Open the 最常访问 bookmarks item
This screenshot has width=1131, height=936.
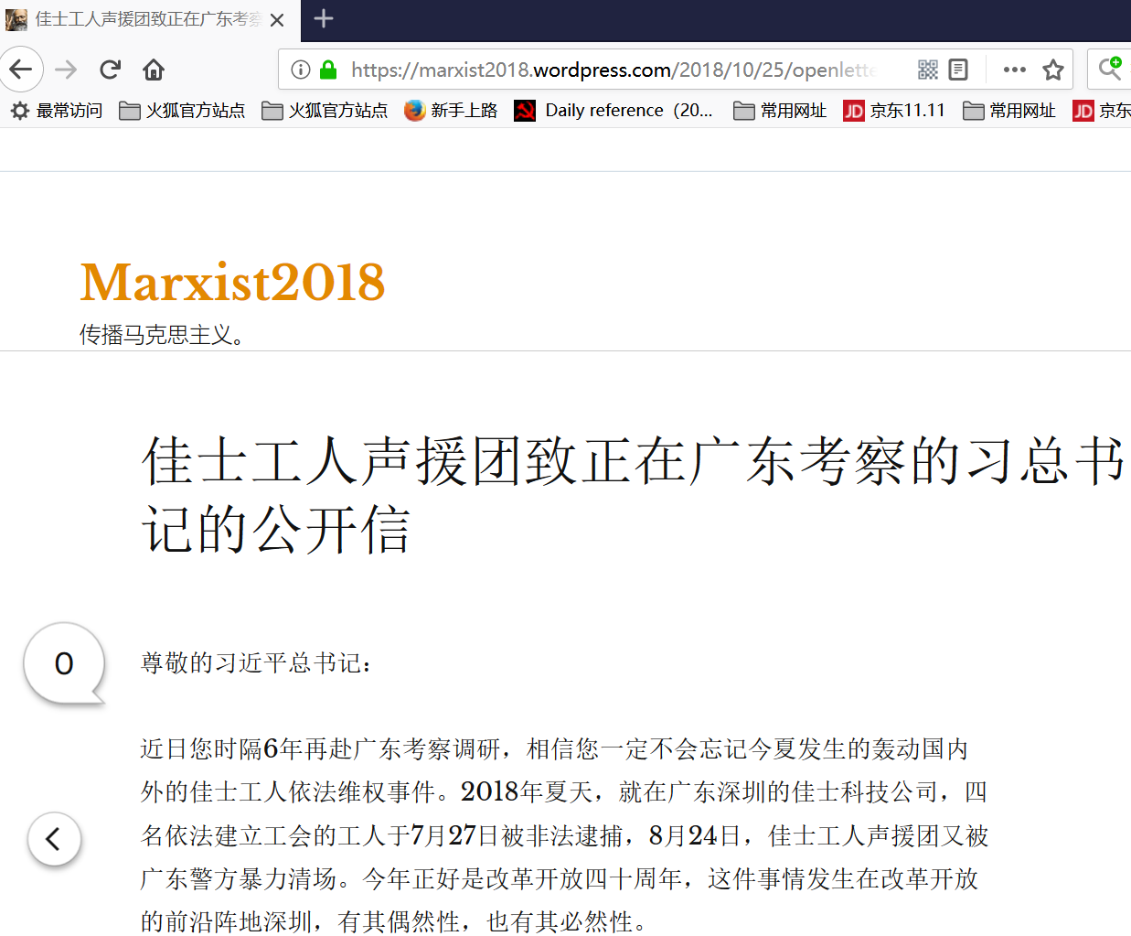[57, 111]
